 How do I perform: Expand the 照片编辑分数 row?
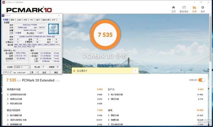8,115
